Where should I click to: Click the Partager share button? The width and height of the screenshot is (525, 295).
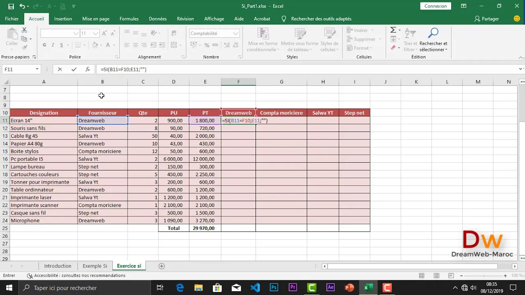point(487,19)
